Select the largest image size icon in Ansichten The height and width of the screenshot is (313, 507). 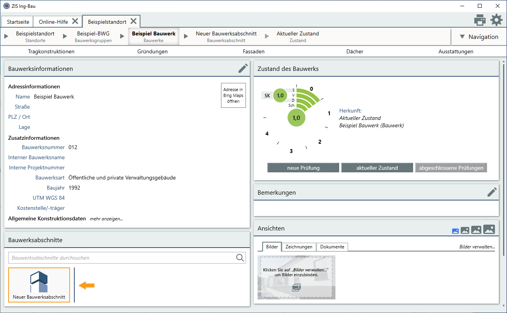[x=489, y=230]
